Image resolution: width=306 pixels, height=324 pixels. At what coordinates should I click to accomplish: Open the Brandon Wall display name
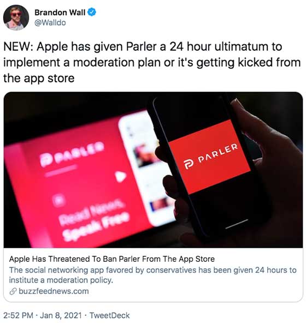pyautogui.click(x=60, y=13)
